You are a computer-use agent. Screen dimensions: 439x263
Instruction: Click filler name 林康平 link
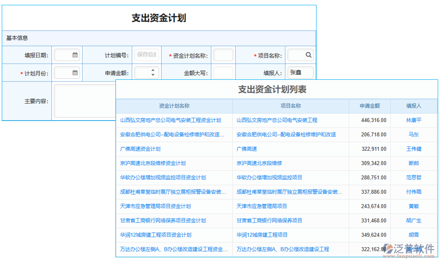pos(414,120)
